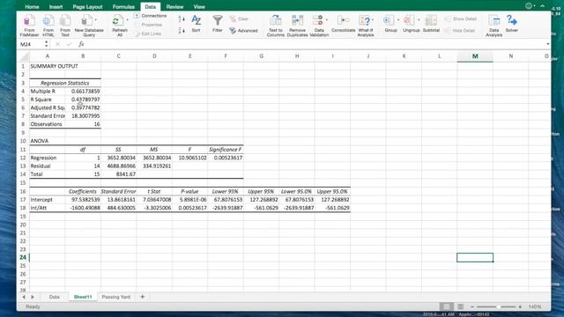Viewport: 564px width, 317px height.
Task: Launch the Solver add-in
Action: pyautogui.click(x=511, y=24)
